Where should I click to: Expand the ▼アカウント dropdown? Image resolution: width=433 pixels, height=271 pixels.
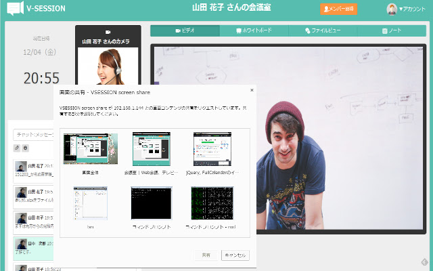pos(412,9)
